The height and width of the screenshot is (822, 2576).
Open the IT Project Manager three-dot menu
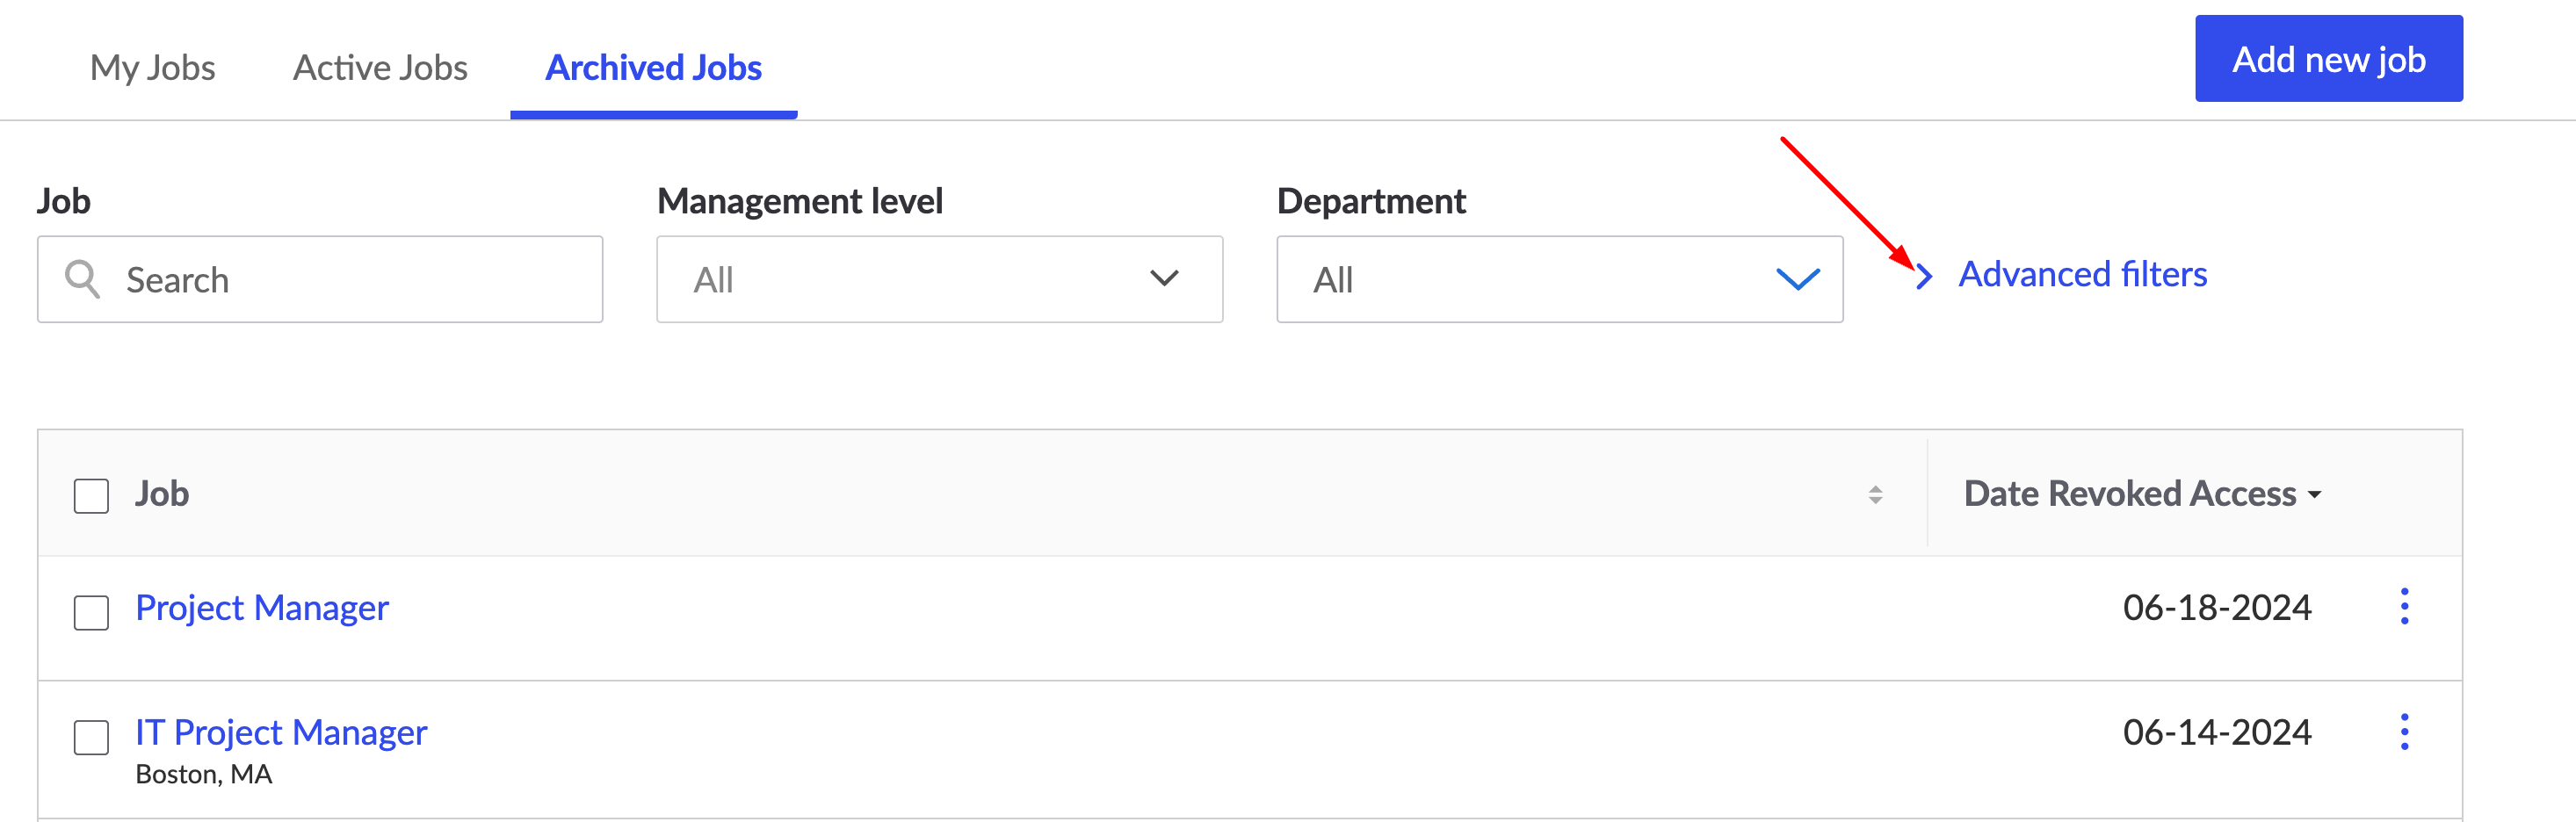tap(2404, 732)
